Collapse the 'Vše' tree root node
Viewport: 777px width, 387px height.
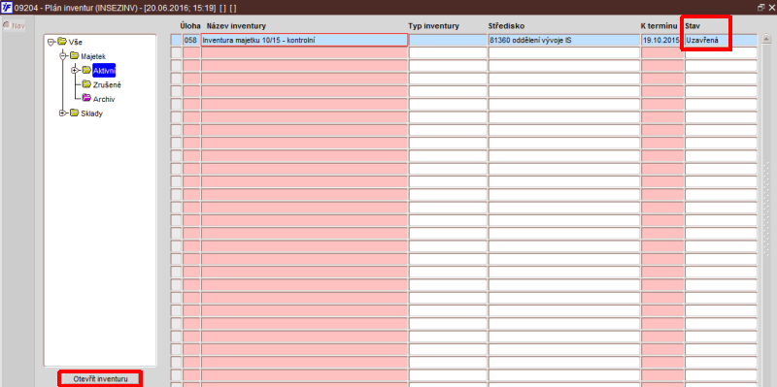click(x=51, y=42)
